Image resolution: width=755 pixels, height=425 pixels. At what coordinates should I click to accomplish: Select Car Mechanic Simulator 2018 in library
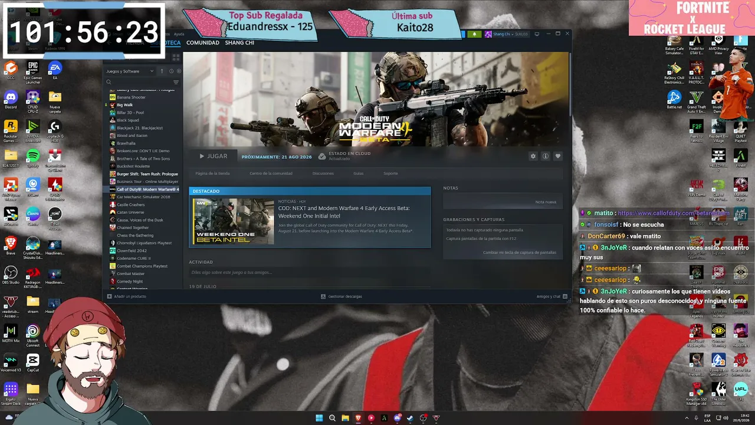point(143,197)
